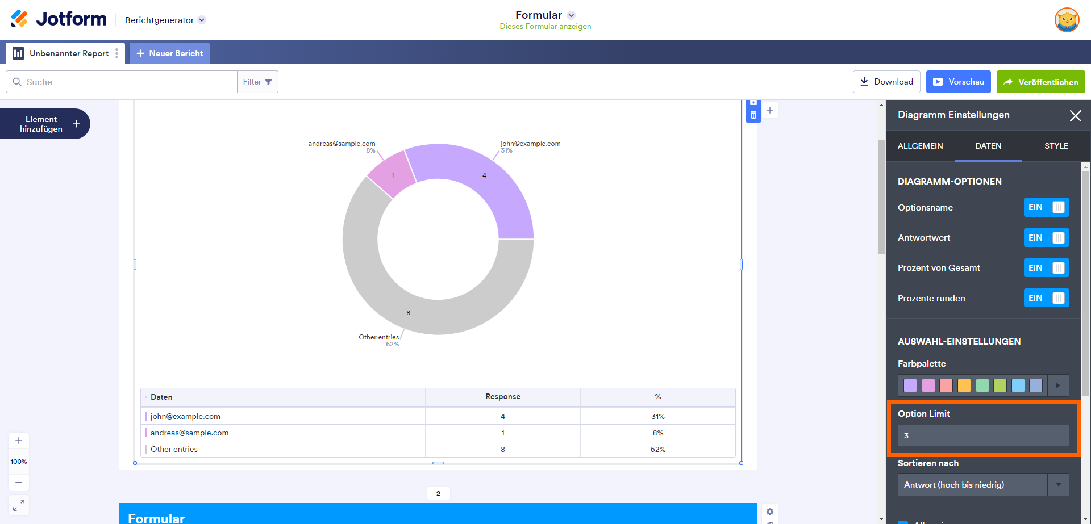The height and width of the screenshot is (524, 1091).
Task: Open page settings gear next to Formular page
Action: (x=770, y=512)
